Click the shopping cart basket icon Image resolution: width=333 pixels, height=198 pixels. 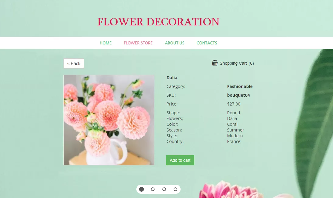coord(215,63)
